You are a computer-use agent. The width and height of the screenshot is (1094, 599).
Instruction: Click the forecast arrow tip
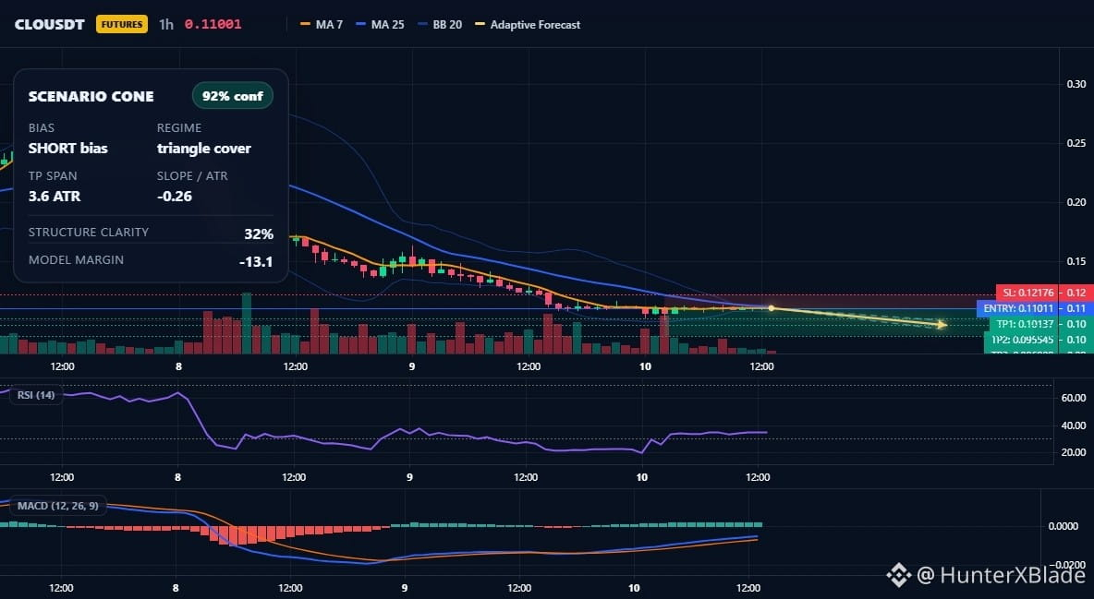(942, 324)
